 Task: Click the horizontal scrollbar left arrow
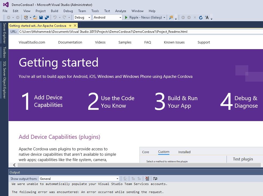pyautogui.click(x=14, y=165)
